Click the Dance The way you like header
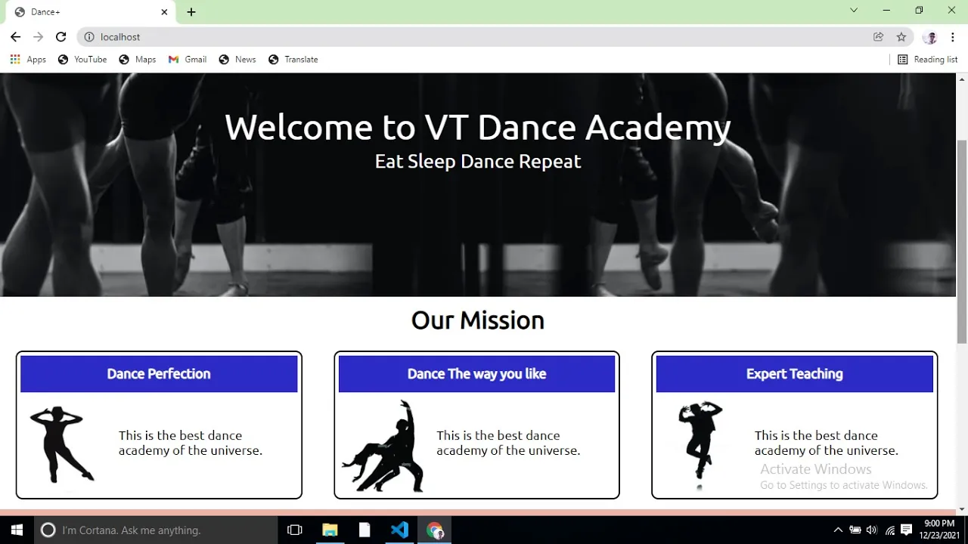The width and height of the screenshot is (968, 544). [476, 374]
